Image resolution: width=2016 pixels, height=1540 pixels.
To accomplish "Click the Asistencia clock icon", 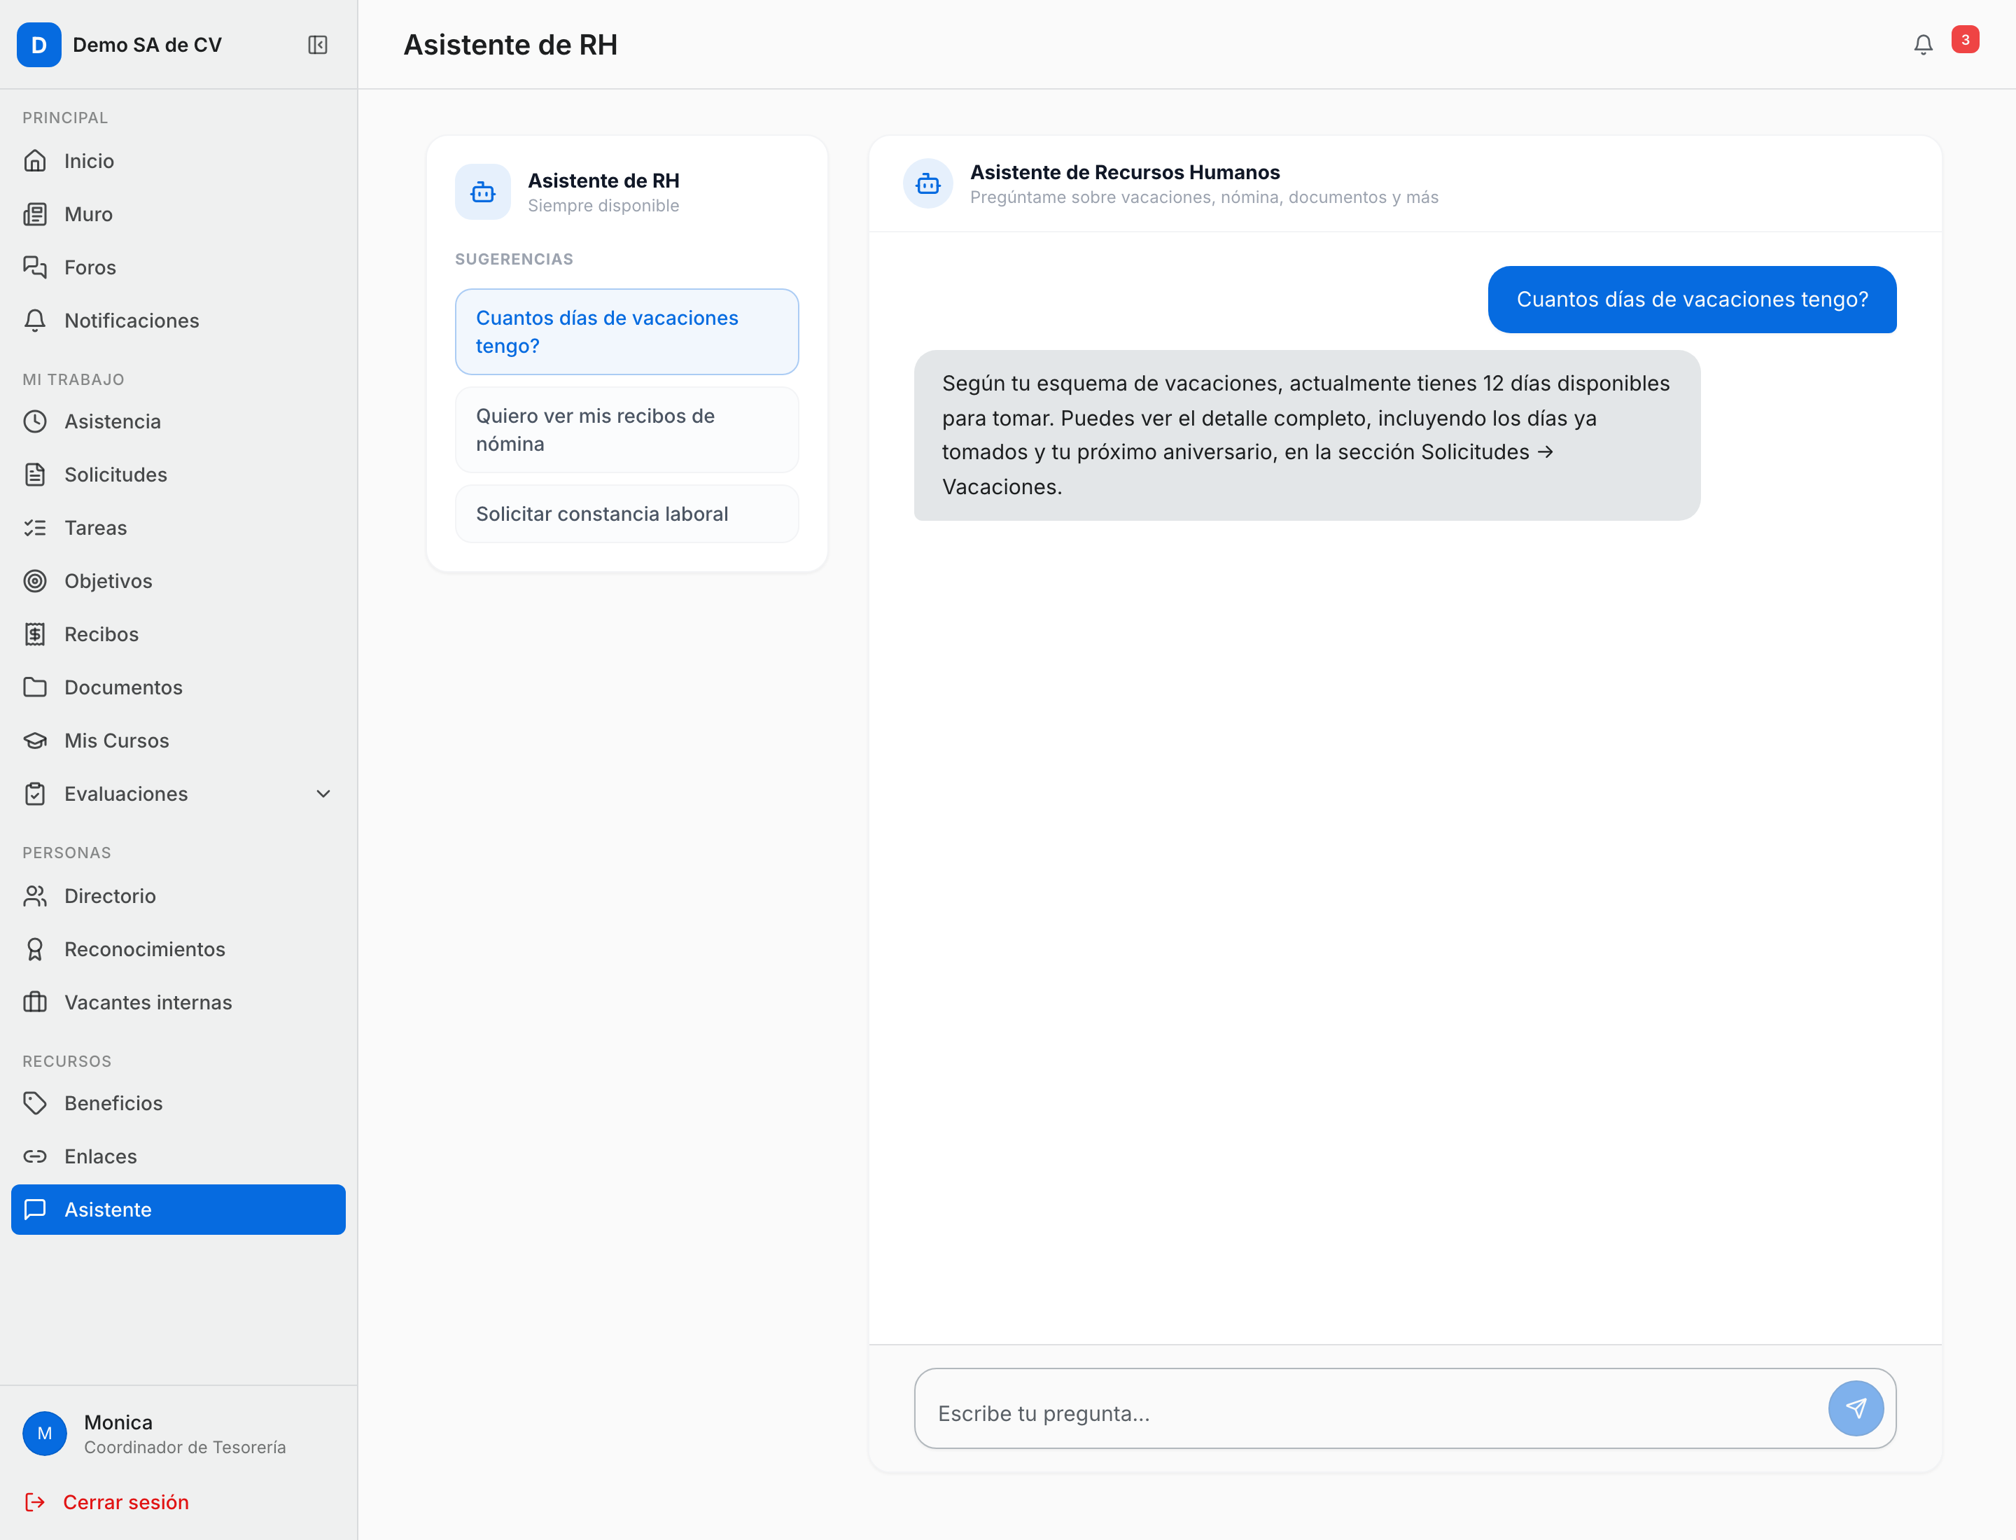I will click(x=35, y=421).
